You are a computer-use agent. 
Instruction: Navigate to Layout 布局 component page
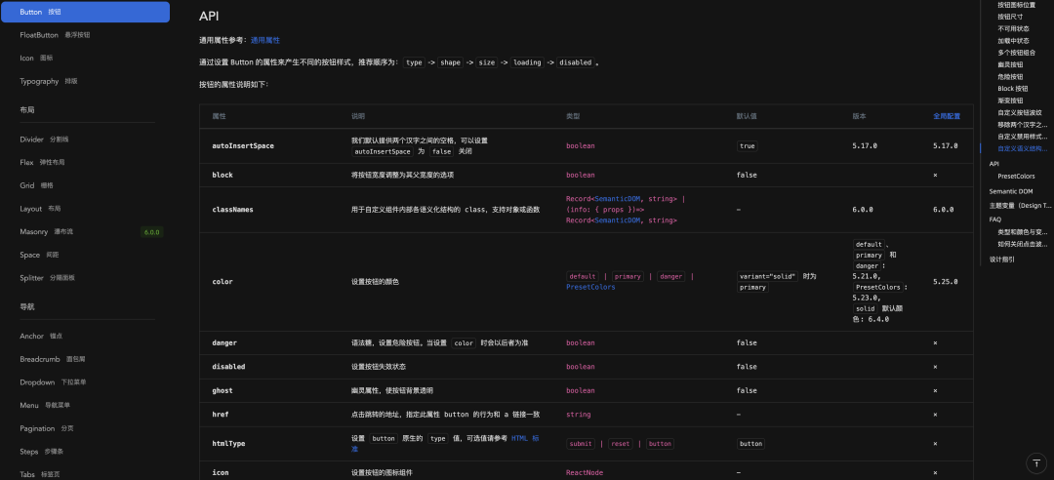[85, 209]
